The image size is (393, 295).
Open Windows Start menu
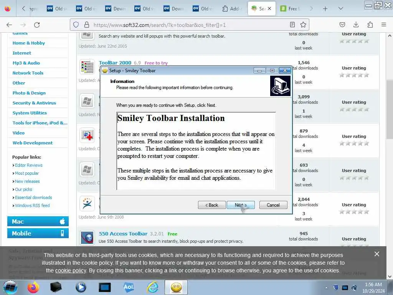click(10, 287)
